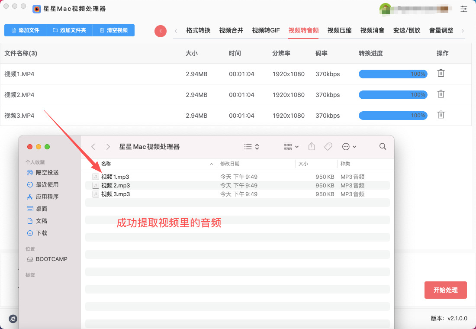Click Finder share icon

[312, 147]
